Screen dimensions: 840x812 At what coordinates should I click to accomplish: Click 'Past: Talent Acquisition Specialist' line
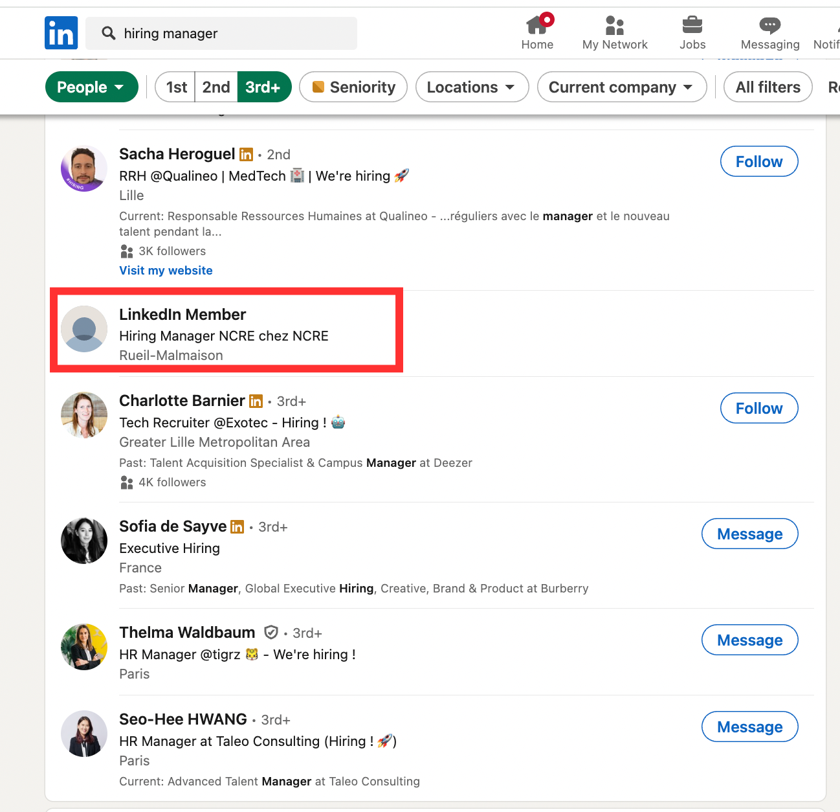(x=296, y=463)
